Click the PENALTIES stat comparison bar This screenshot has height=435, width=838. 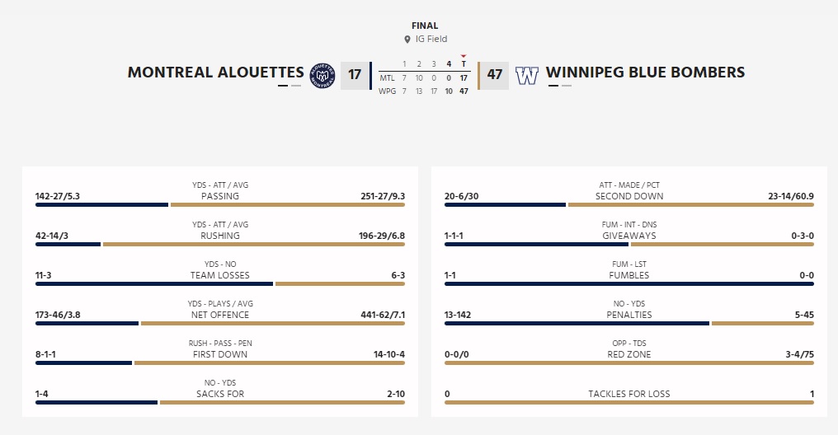coord(629,324)
